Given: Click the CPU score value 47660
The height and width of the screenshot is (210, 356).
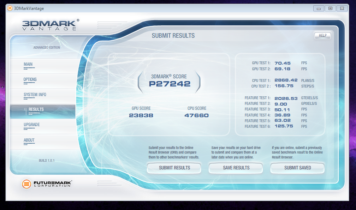Looking at the screenshot, I should point(197,115).
